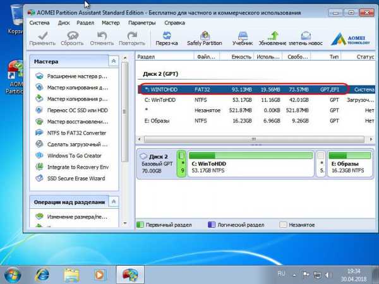Open the Параметры menu
Screen dimensions: 379x284
pos(141,23)
